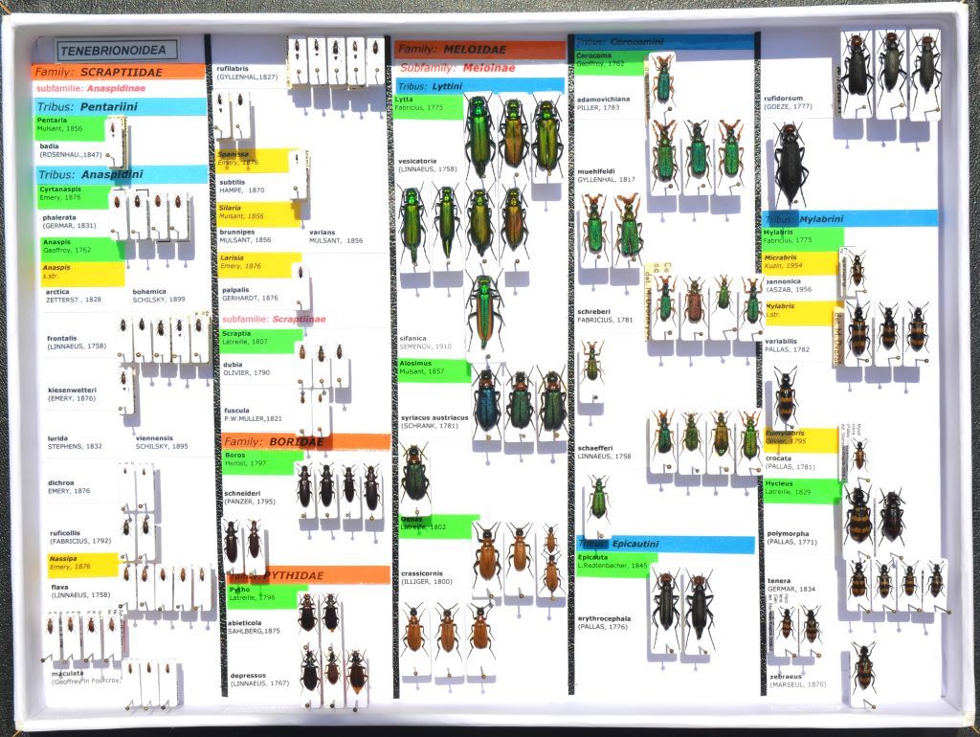Select the yellow Nassipa subgenus label
Viewport: 980px width, 737px height.
pyautogui.click(x=82, y=564)
